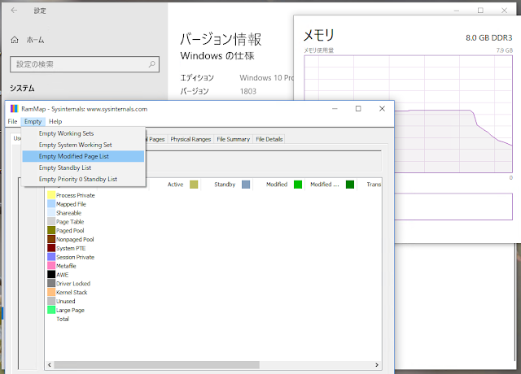Switch to the File Summary tab
Screen dimensions: 521x374
[234, 139]
